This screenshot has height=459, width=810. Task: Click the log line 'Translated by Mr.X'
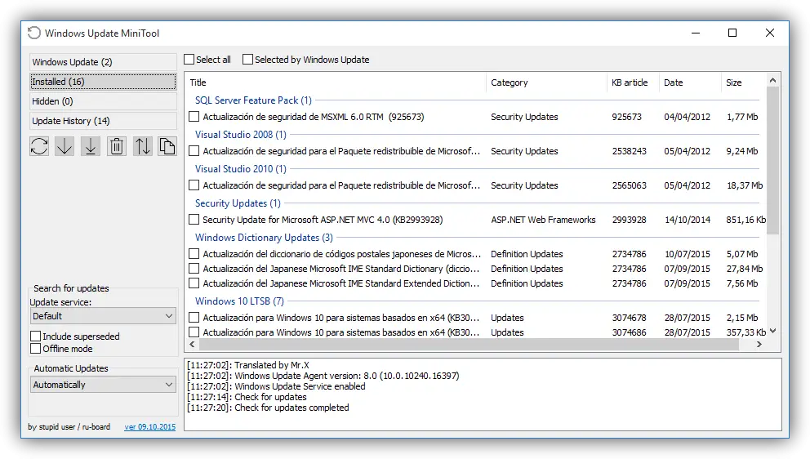tap(248, 365)
